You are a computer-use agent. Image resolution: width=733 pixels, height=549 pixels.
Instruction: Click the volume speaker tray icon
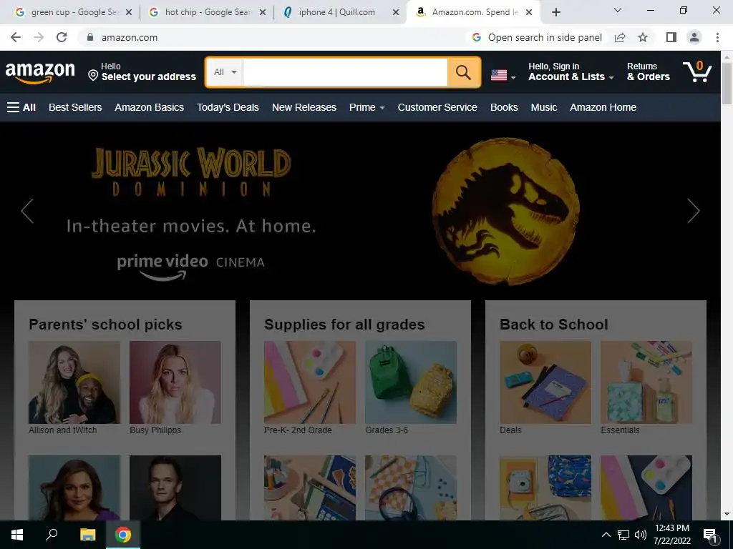coord(641,535)
